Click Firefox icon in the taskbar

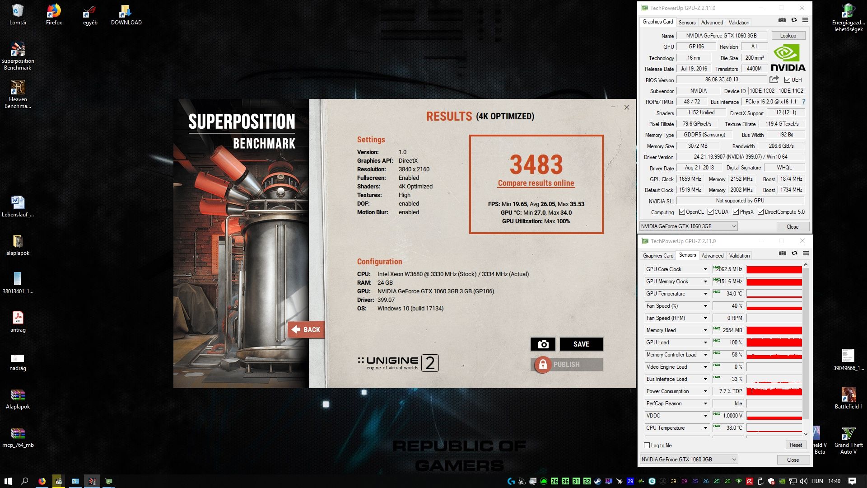[42, 481]
